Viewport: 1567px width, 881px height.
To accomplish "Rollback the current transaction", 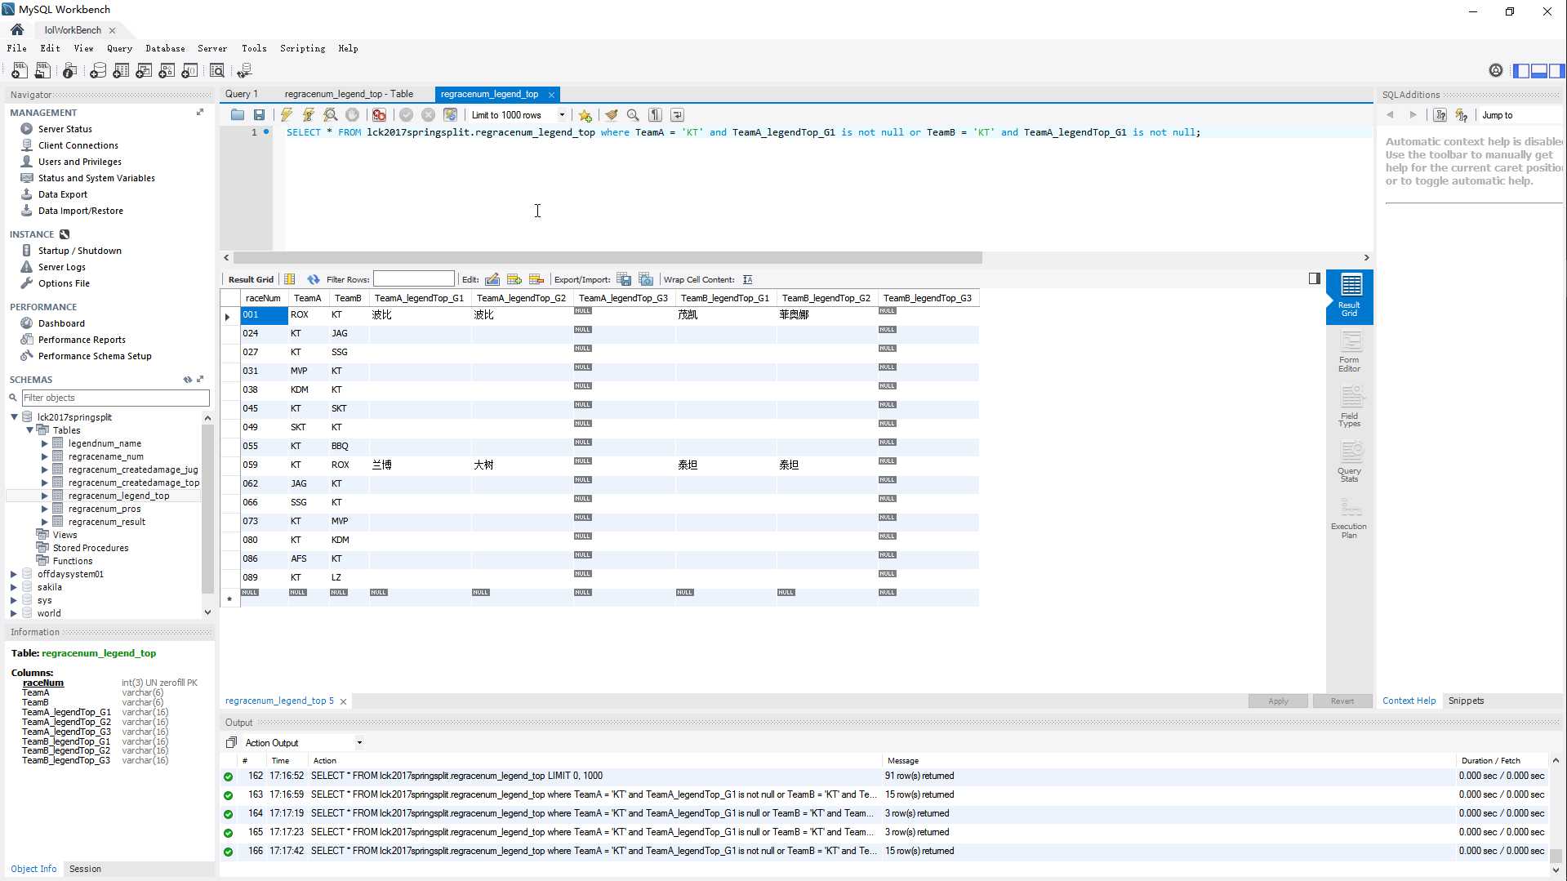I will pyautogui.click(x=428, y=115).
